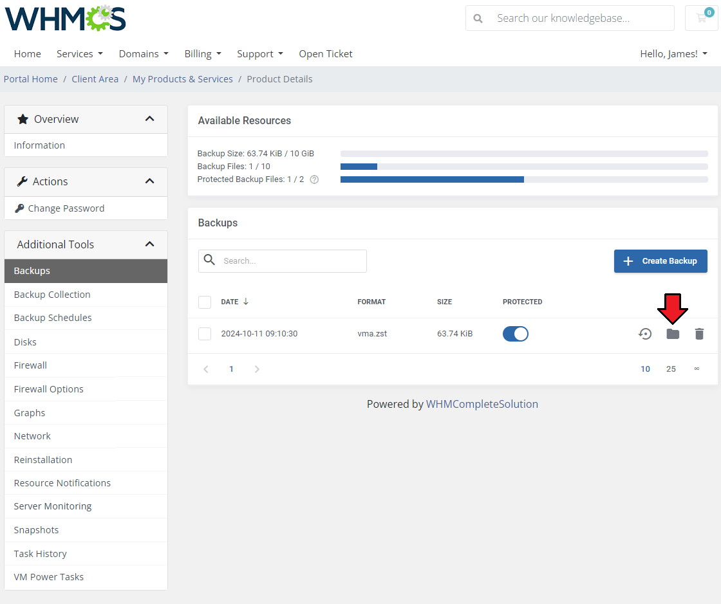721x604 pixels.
Task: Open Server Monitoring in sidebar
Action: 86,506
